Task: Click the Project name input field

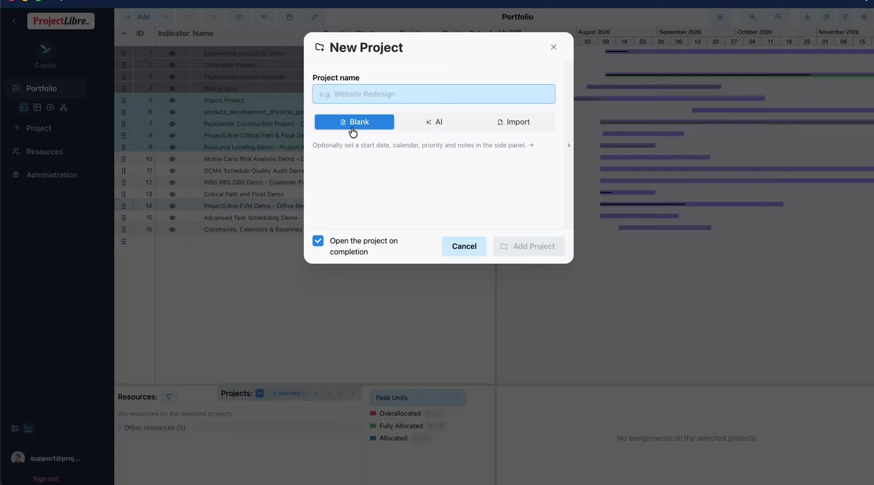Action: click(434, 94)
